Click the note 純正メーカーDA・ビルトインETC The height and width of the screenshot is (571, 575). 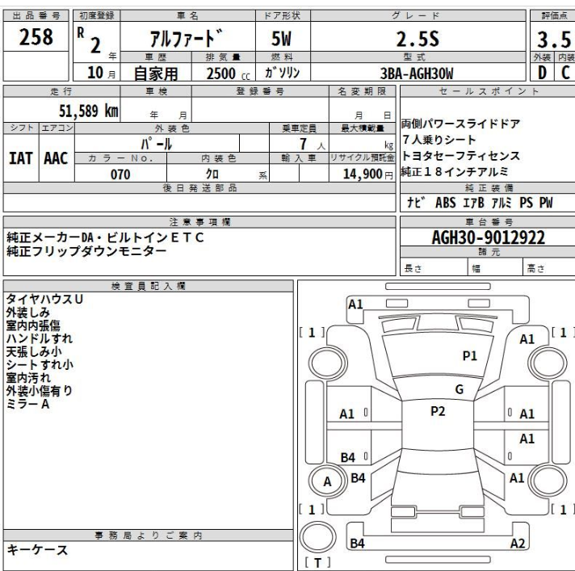click(x=105, y=237)
